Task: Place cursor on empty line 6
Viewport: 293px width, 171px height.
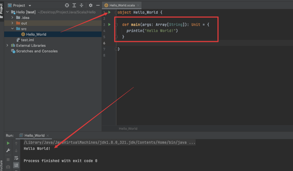Action: pos(205,43)
